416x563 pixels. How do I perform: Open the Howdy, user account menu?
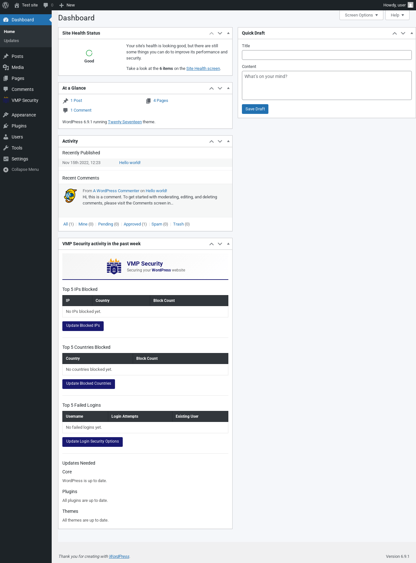coord(398,5)
